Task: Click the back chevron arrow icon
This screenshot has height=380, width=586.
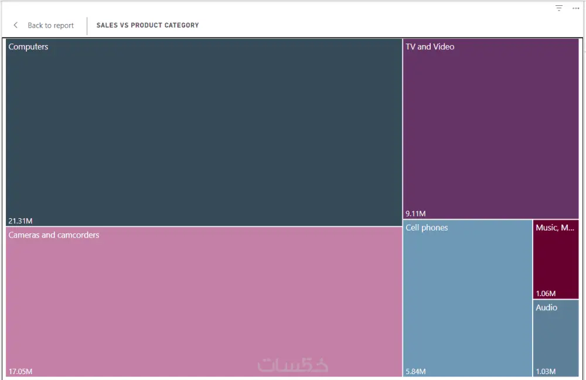Action: [x=15, y=25]
